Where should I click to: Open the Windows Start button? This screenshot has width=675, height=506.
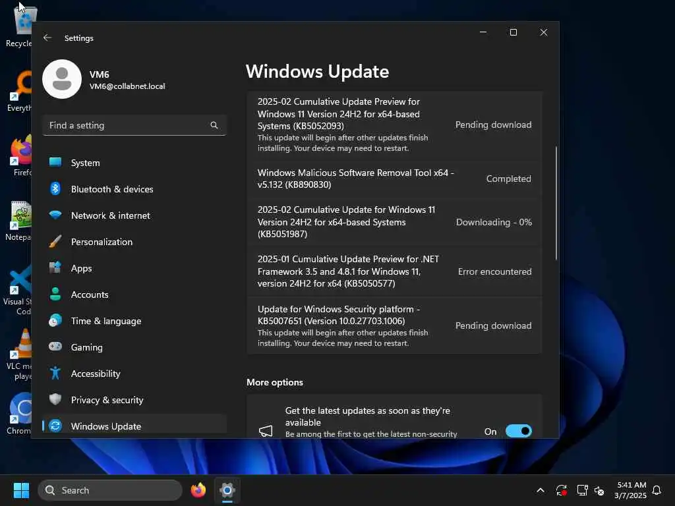tap(21, 490)
